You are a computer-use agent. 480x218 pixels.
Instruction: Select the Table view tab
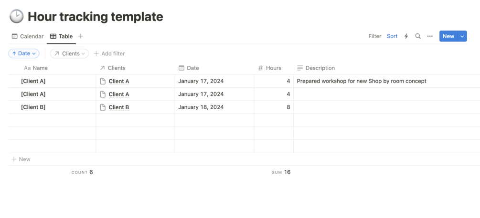(61, 36)
